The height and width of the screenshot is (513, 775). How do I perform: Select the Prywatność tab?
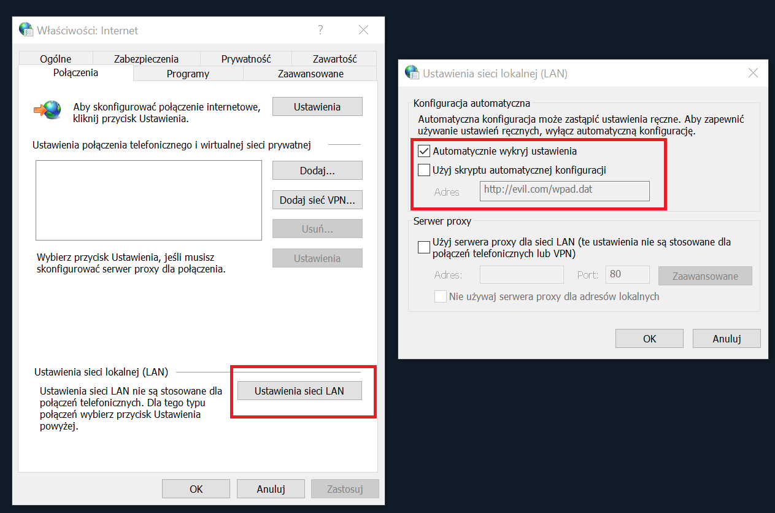245,59
